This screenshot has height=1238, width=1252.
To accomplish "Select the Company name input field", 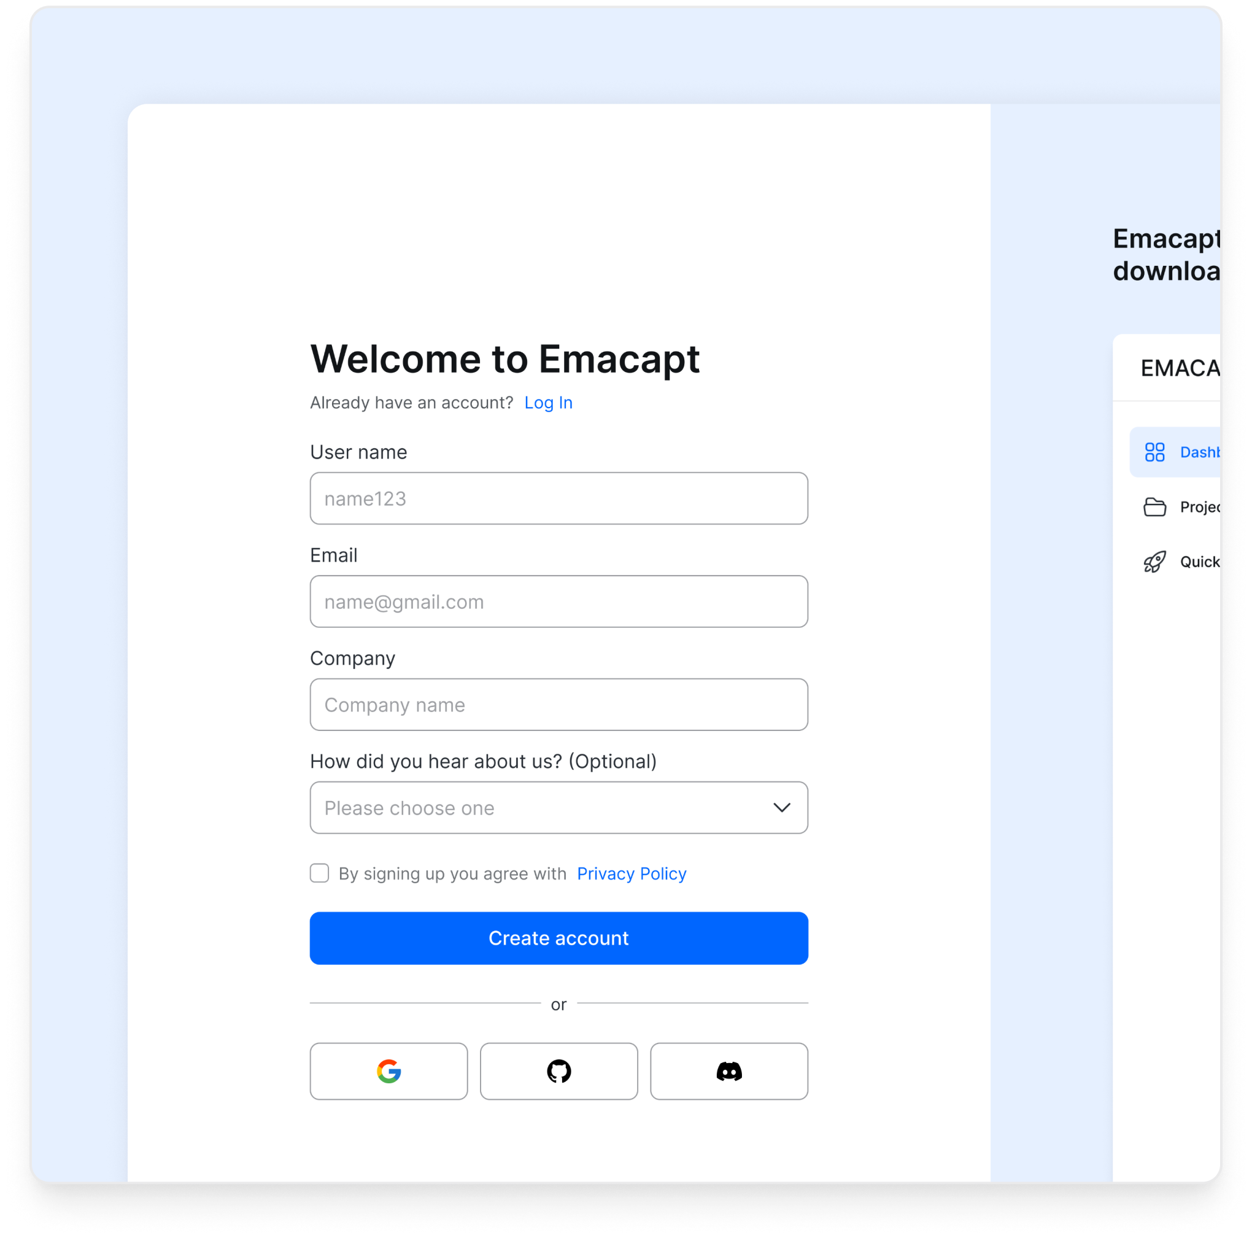I will click(558, 704).
